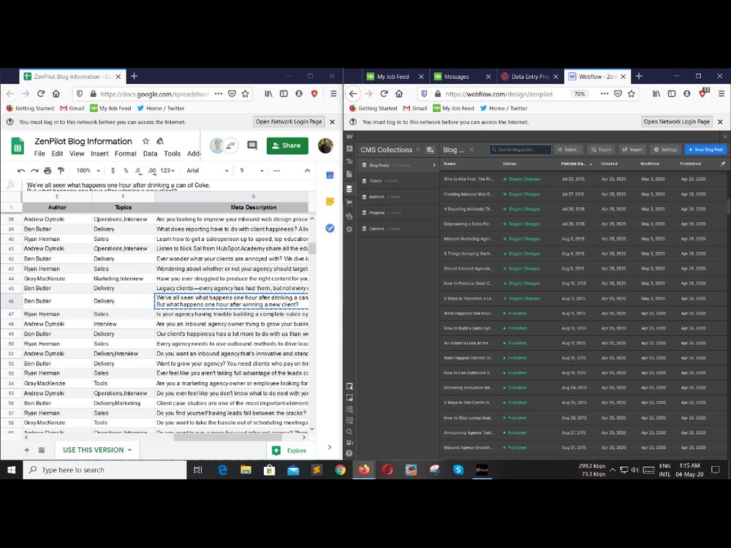The width and height of the screenshot is (731, 548).
Task: Open the Arial font dropdown
Action: [207, 170]
